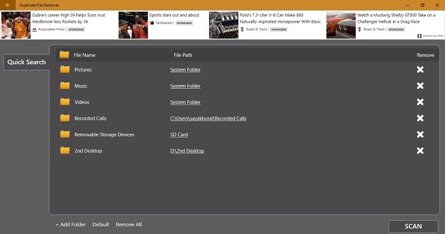
Task: Remove the 2nd Desktop folder entry
Action: click(420, 150)
